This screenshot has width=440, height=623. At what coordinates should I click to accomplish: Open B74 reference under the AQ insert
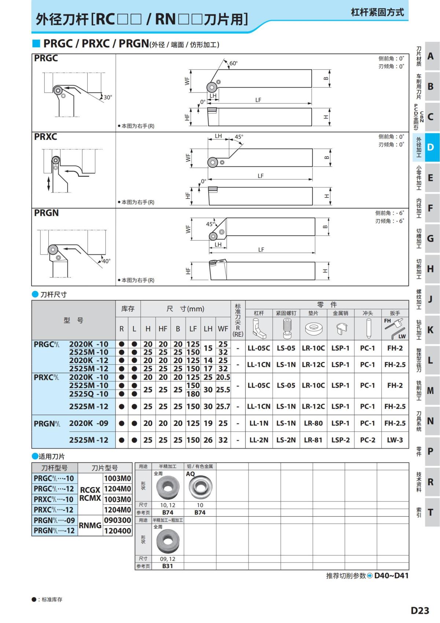pyautogui.click(x=200, y=512)
